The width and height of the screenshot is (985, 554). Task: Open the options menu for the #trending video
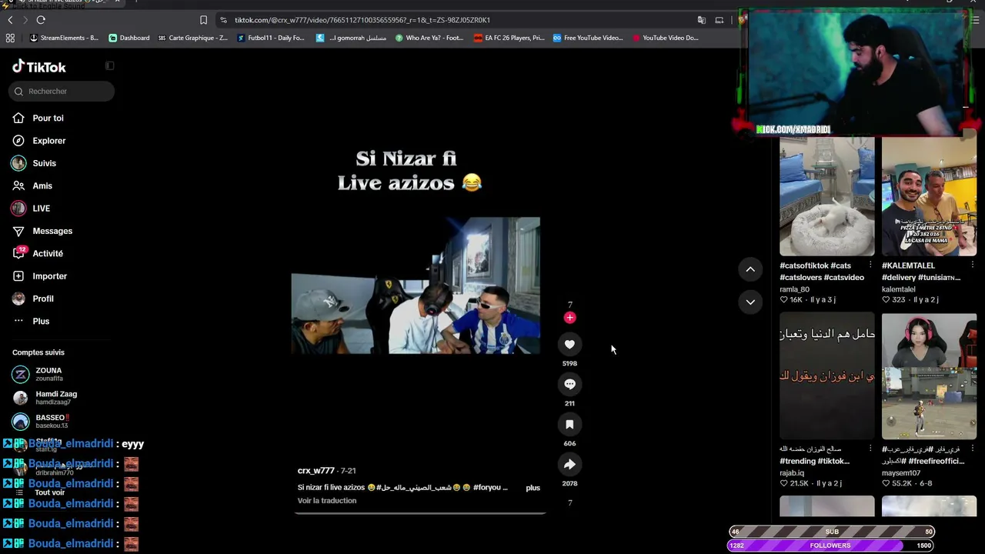870,449
